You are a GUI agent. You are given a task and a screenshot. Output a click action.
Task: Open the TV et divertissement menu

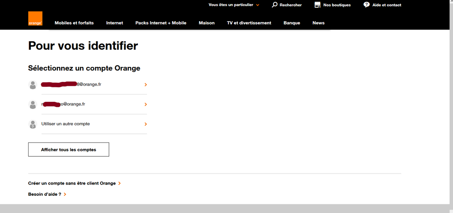pyautogui.click(x=249, y=23)
